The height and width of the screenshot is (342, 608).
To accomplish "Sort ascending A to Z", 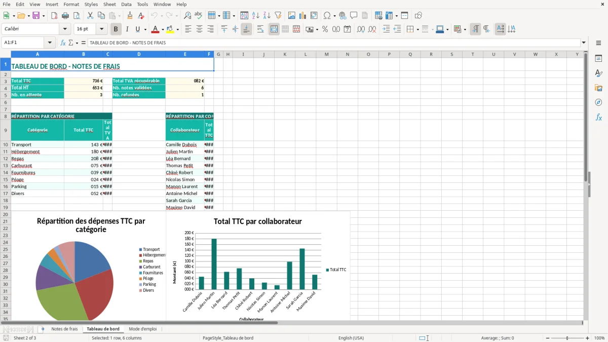I will click(x=256, y=16).
